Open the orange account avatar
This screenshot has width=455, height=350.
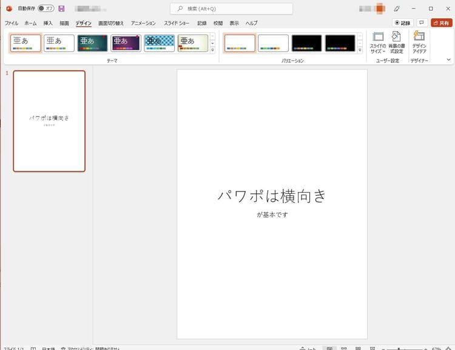tap(380, 9)
